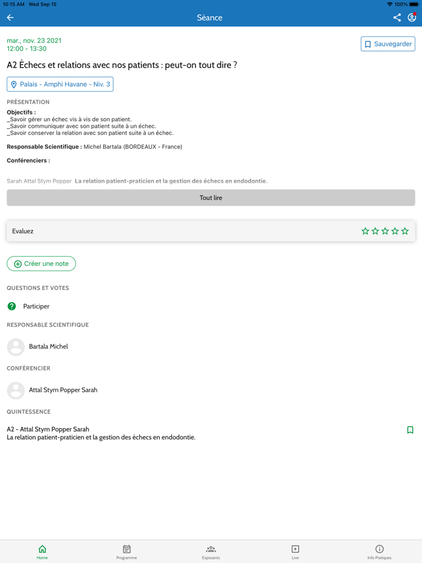Switch to the Programme tab

click(x=127, y=552)
